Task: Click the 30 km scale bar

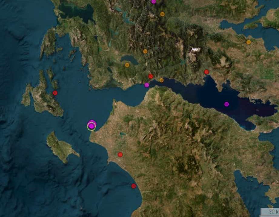Action: click(270, 212)
